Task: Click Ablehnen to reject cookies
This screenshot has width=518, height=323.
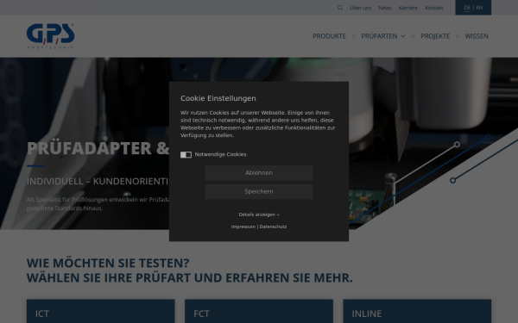Action: [x=259, y=173]
